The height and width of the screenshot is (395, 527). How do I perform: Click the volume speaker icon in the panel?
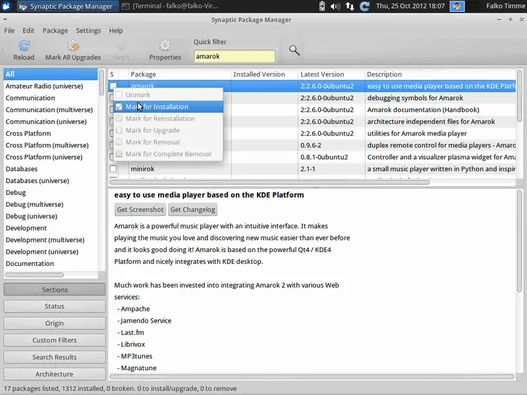pyautogui.click(x=335, y=6)
